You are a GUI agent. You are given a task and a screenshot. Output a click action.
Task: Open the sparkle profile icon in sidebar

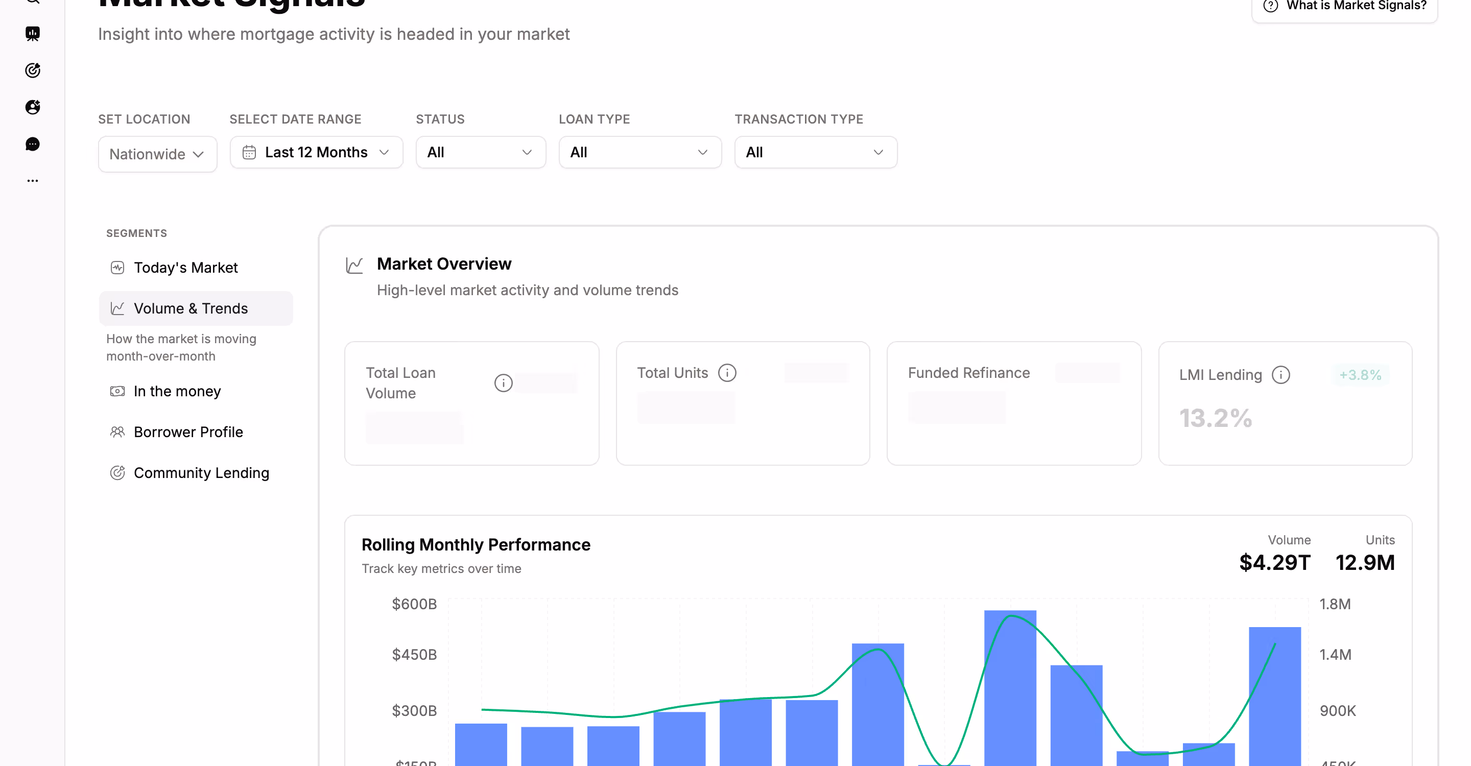tap(33, 107)
